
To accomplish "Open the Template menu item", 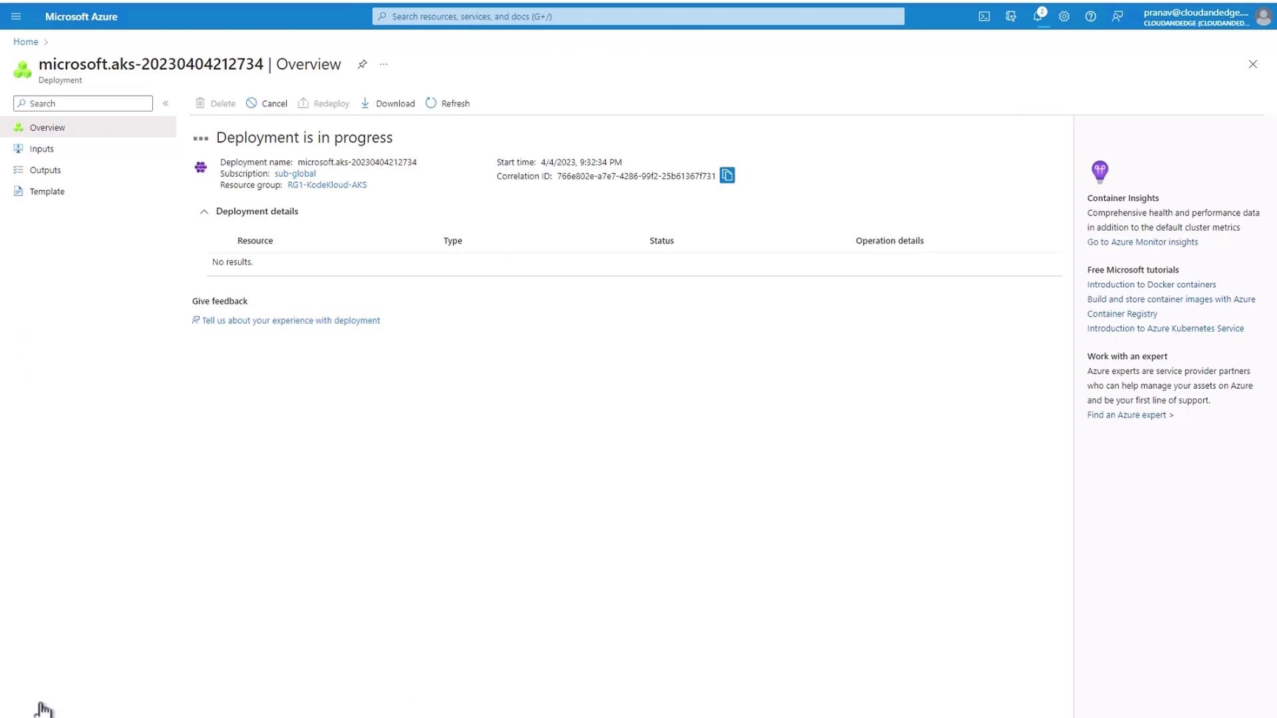I will (47, 191).
